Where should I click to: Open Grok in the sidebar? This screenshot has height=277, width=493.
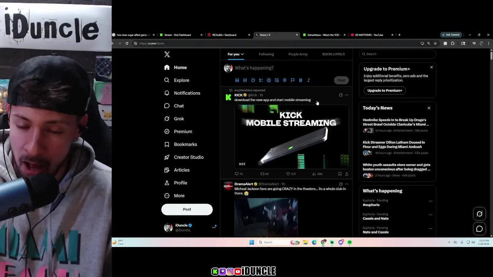click(x=174, y=118)
